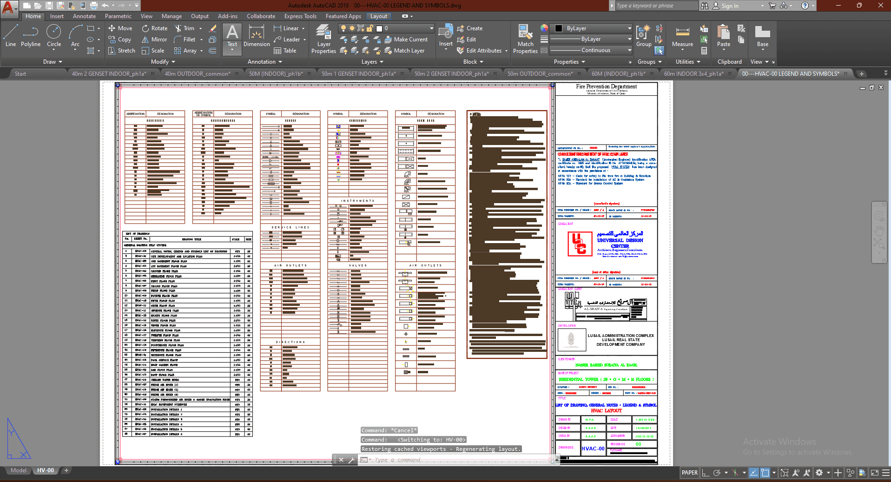Open the Annotate ribbon tab

84,16
